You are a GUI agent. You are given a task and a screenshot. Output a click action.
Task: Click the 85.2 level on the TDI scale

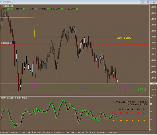tap(152, 98)
